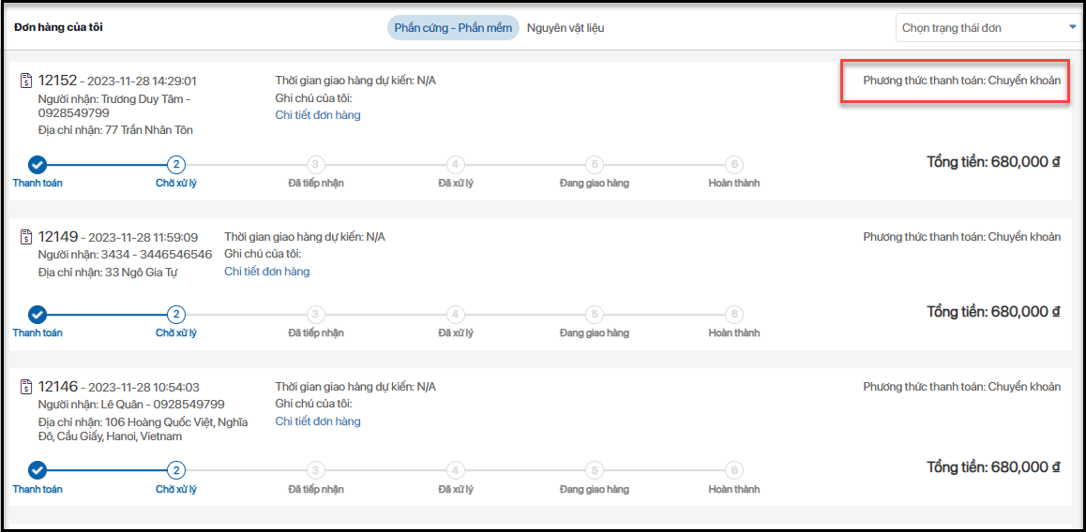This screenshot has height=532, width=1086.
Task: Click the receipt icon beside order 12149
Action: coord(26,237)
